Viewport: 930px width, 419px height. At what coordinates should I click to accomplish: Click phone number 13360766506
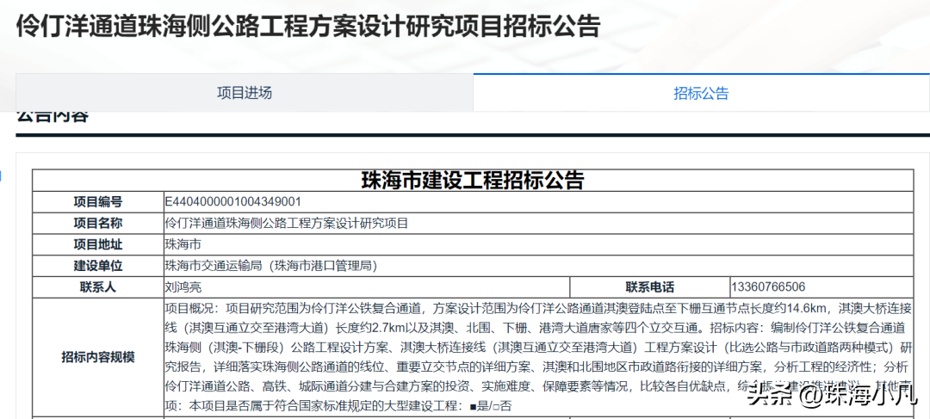coord(769,287)
